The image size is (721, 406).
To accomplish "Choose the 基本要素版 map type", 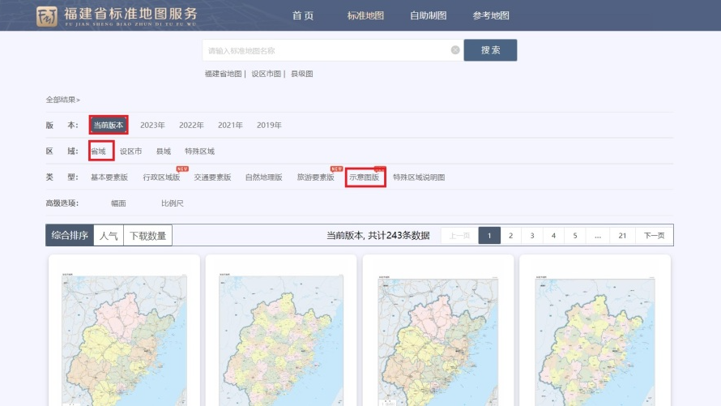I will (x=109, y=177).
